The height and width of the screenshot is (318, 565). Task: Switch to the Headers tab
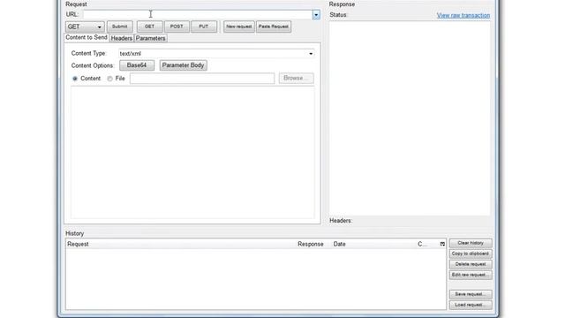click(x=122, y=38)
